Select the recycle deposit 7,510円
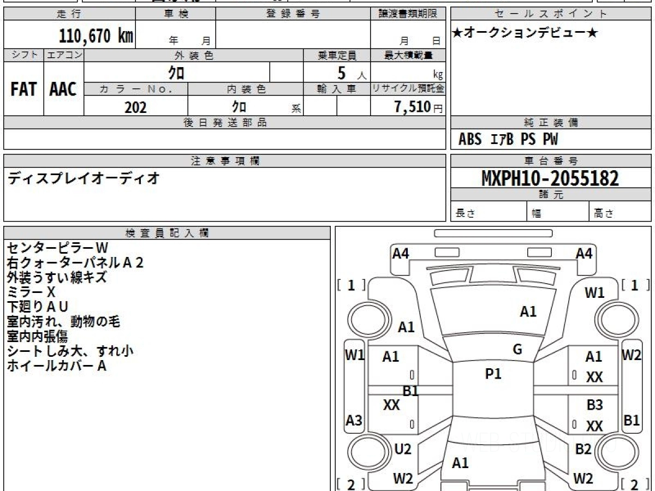The height and width of the screenshot is (491, 655). click(419, 107)
